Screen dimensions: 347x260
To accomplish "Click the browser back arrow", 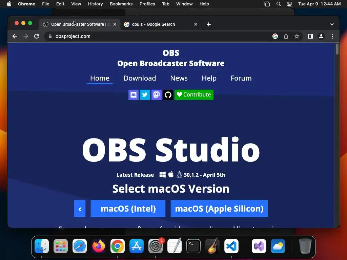I will tap(15, 36).
